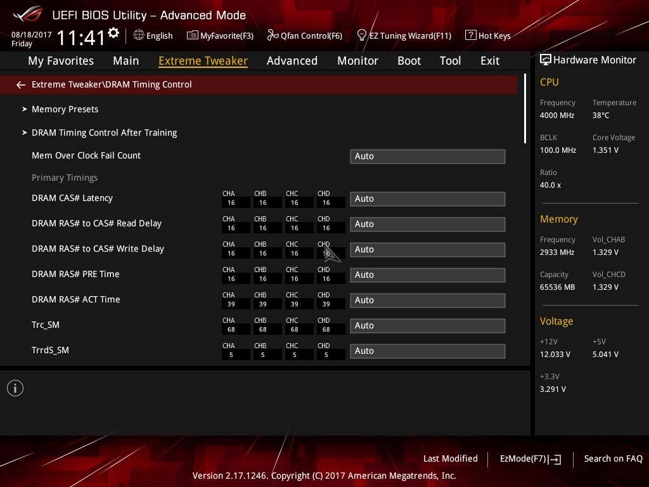Viewport: 649px width, 487px height.
Task: Select the DRAM RAS# PRE Time field
Action: point(428,275)
